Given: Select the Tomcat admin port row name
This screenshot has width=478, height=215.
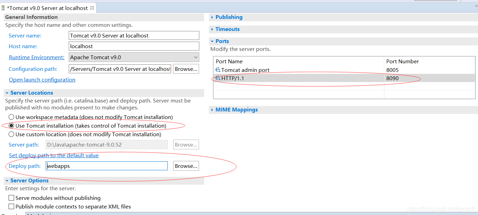Looking at the screenshot, I should pos(245,70).
